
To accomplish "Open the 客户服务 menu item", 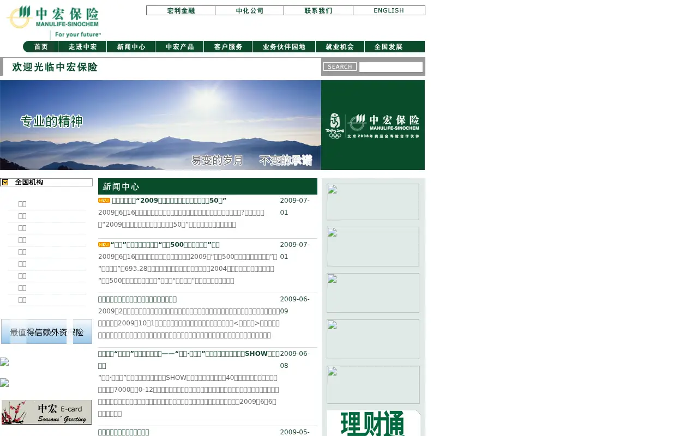I will (x=228, y=47).
